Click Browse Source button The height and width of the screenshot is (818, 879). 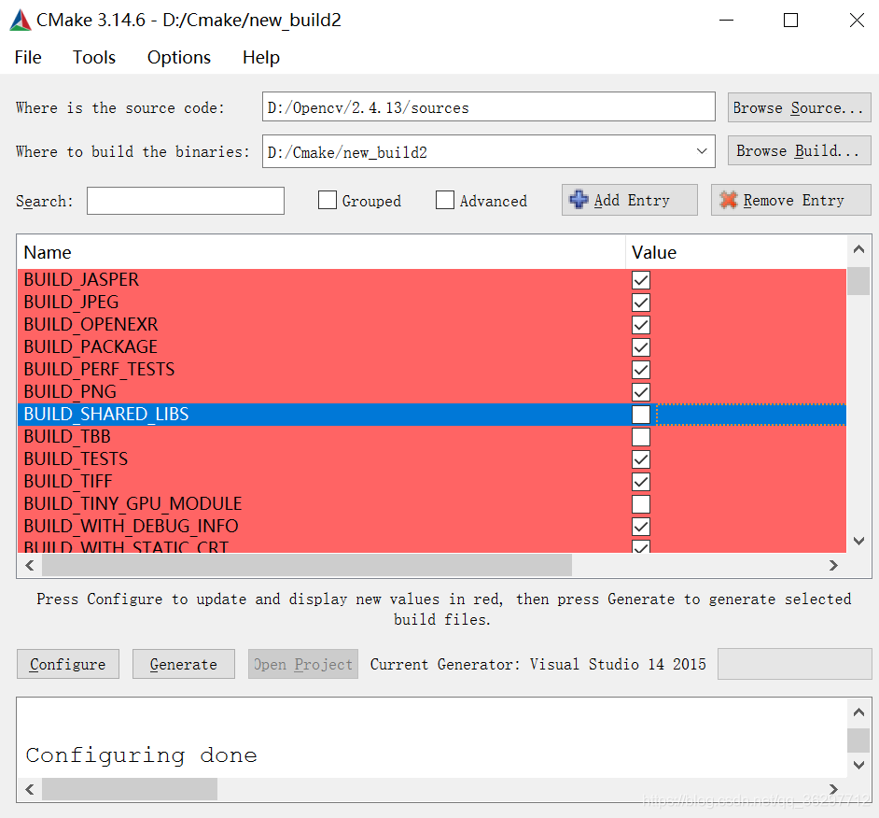(x=799, y=107)
